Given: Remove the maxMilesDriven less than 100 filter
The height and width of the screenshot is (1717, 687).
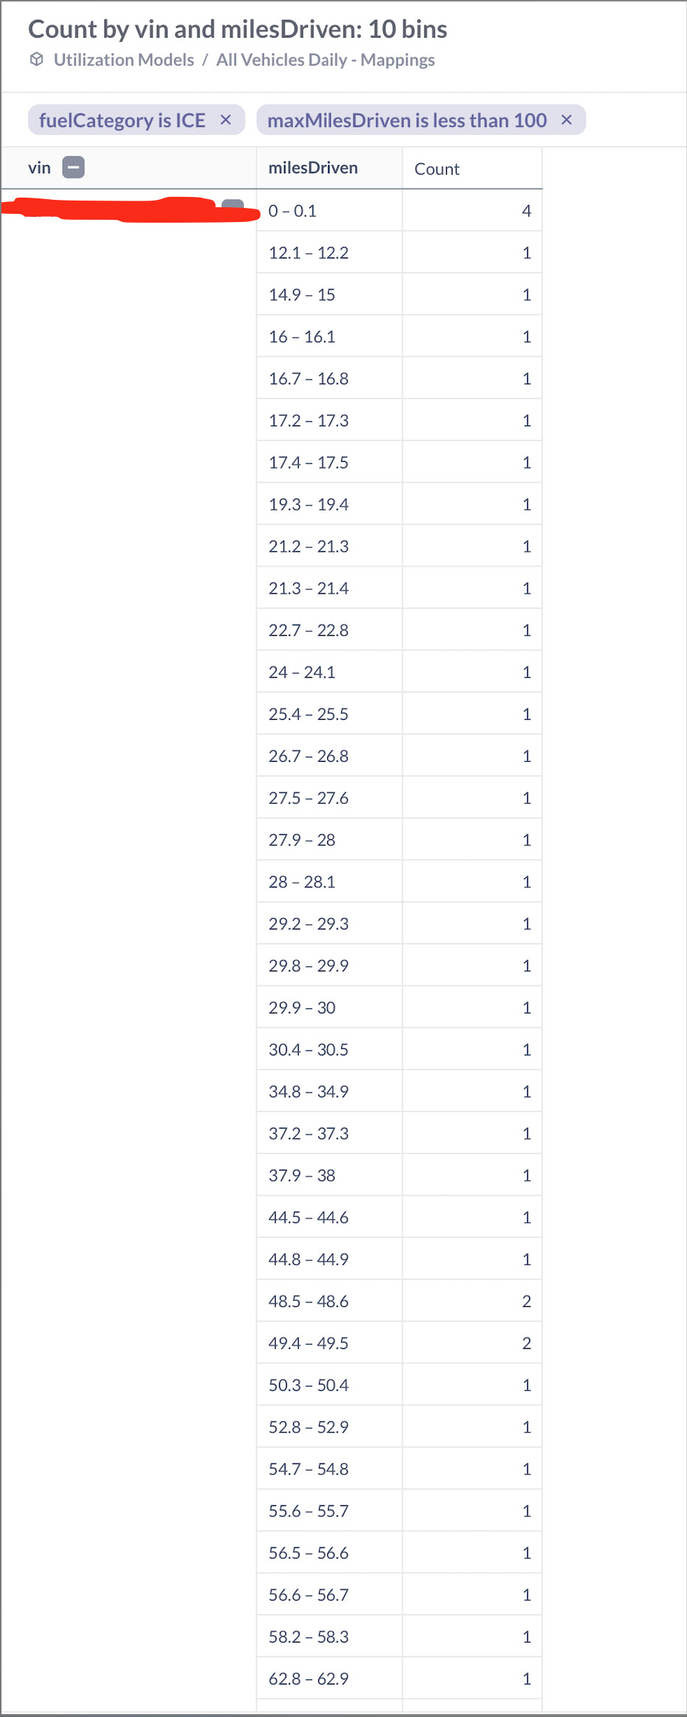Looking at the screenshot, I should pyautogui.click(x=566, y=119).
